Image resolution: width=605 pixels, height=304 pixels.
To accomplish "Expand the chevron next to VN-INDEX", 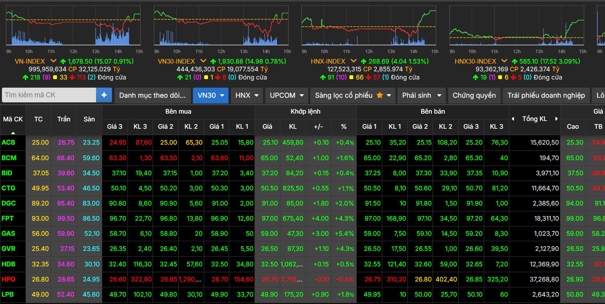I will tap(53, 61).
